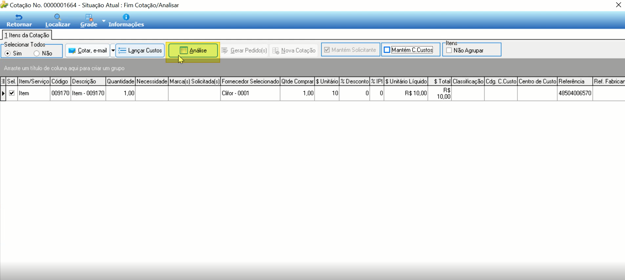Screen dimensions: 625x280
Task: Click the Cotar, e-mail envelope button
Action: [x=88, y=51]
